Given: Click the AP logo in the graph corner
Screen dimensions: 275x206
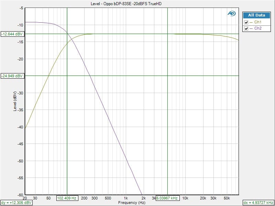Looking at the screenshot, I should pos(231,13).
